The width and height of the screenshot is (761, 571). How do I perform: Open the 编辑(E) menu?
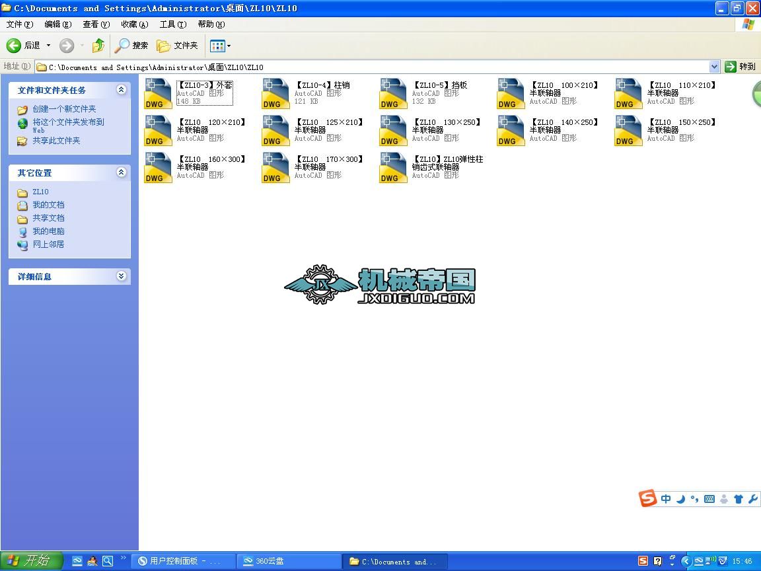tap(57, 24)
